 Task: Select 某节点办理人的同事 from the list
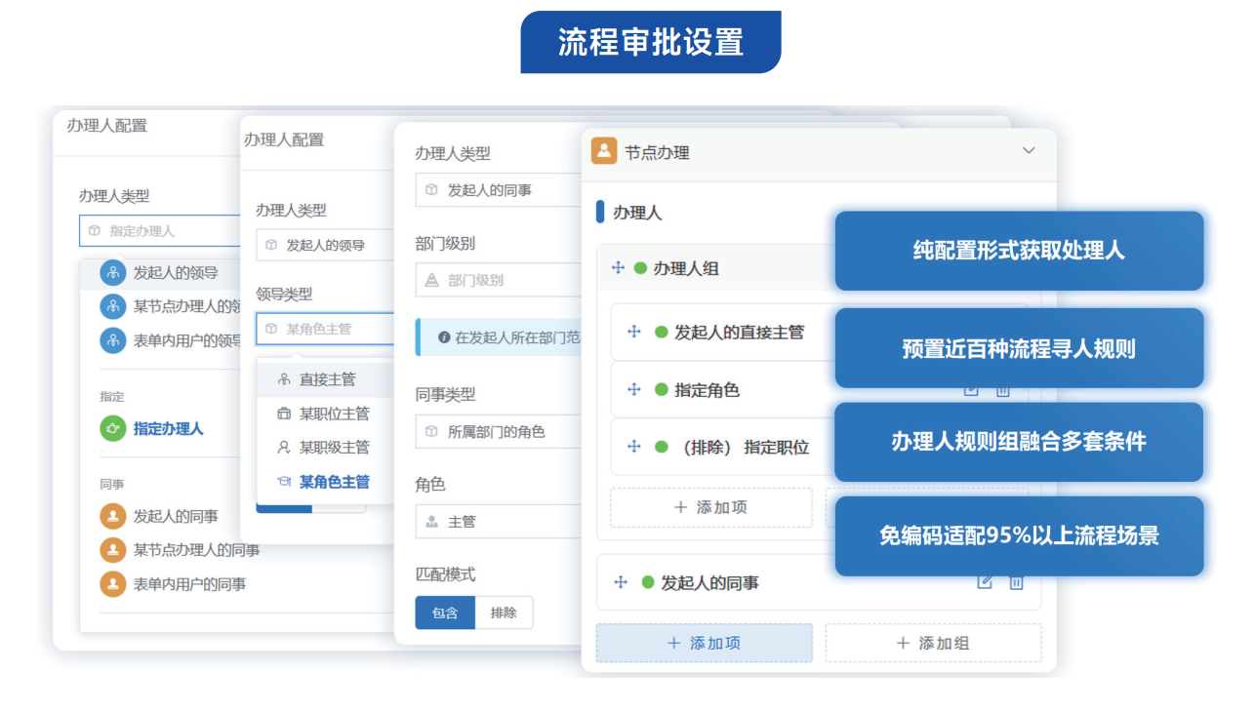(195, 550)
